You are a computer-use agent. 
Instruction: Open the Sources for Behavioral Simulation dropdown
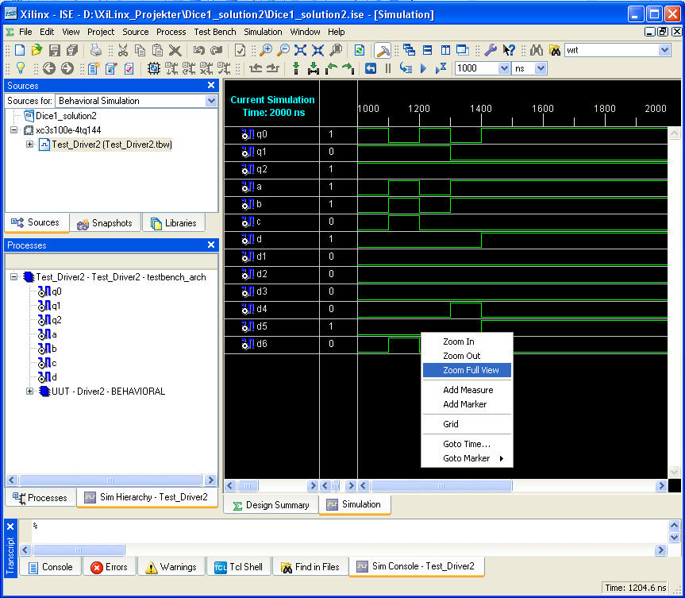[x=211, y=101]
